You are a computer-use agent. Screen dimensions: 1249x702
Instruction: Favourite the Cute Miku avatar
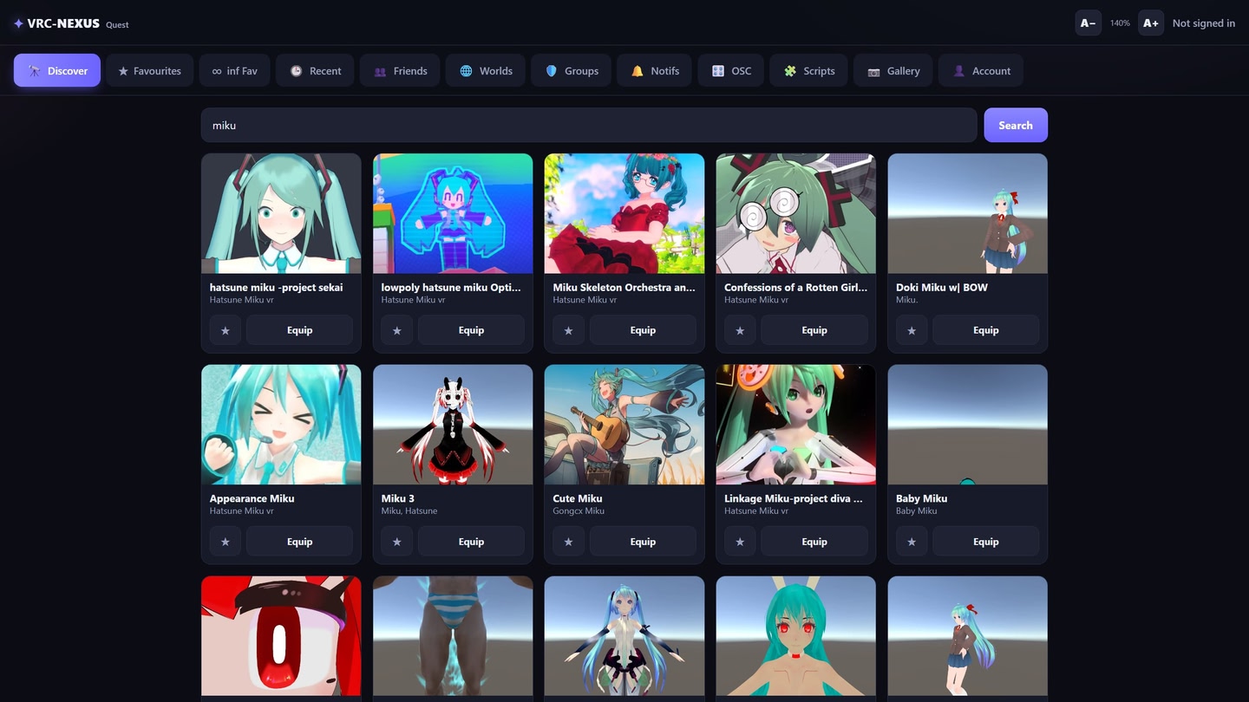point(569,542)
